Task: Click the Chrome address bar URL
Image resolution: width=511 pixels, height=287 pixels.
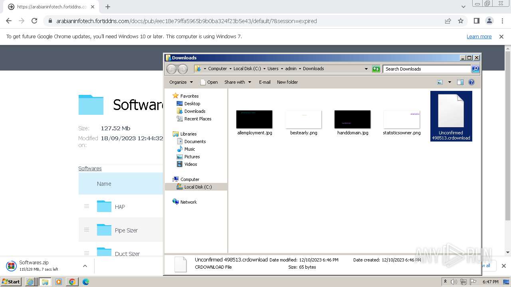Action: tap(186, 21)
